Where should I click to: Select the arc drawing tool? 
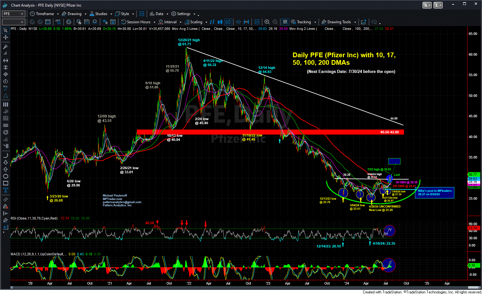click(x=5, y=155)
